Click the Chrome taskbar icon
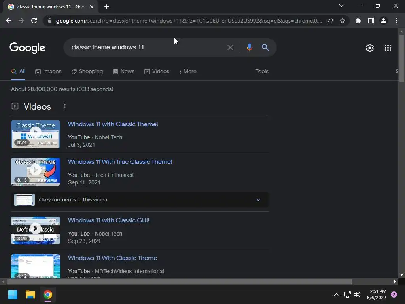This screenshot has width=405, height=304. point(48,294)
